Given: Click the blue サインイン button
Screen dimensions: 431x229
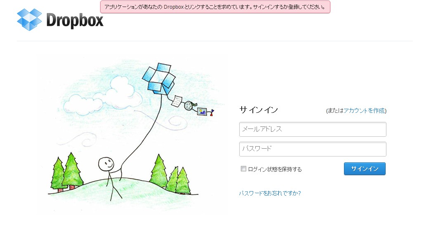Looking at the screenshot, I should click(365, 168).
